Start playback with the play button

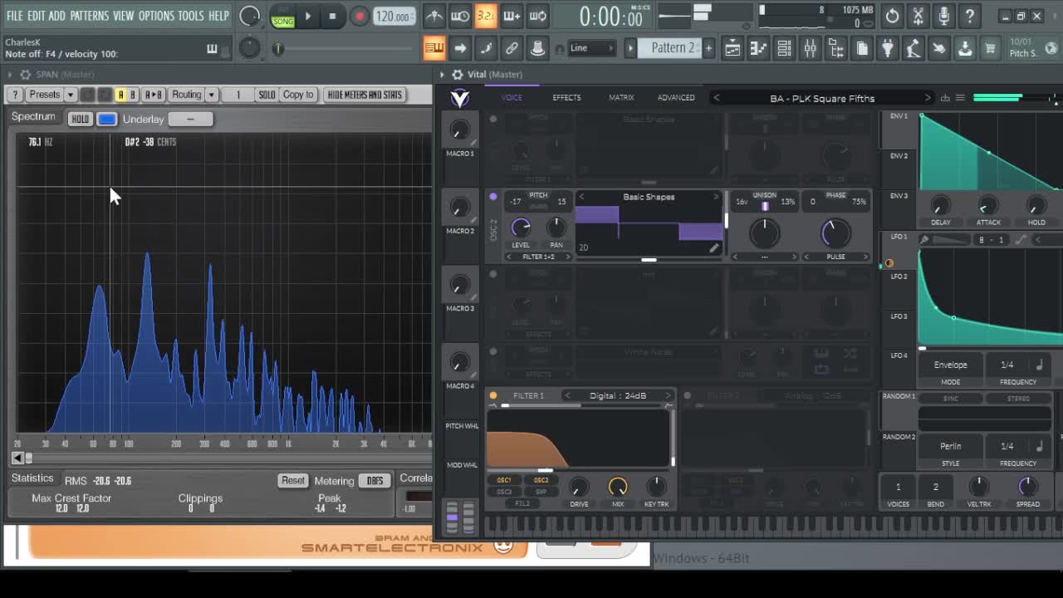307,16
